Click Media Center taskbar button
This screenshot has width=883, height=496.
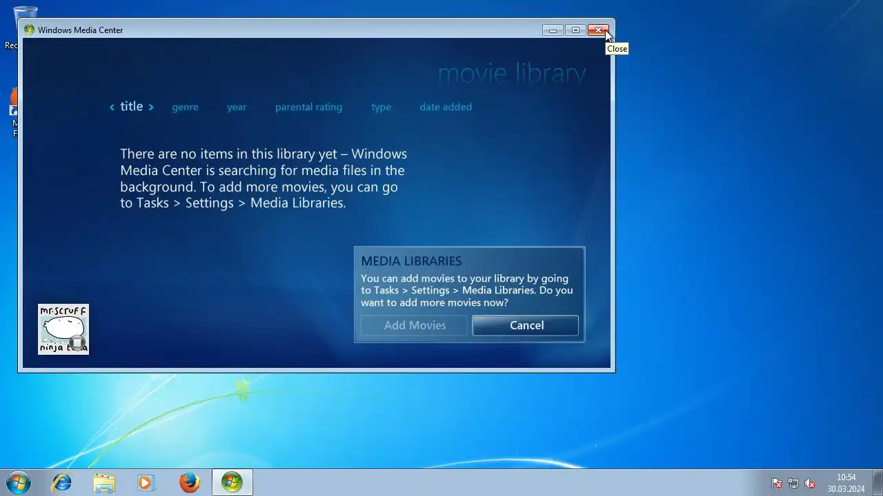(232, 482)
